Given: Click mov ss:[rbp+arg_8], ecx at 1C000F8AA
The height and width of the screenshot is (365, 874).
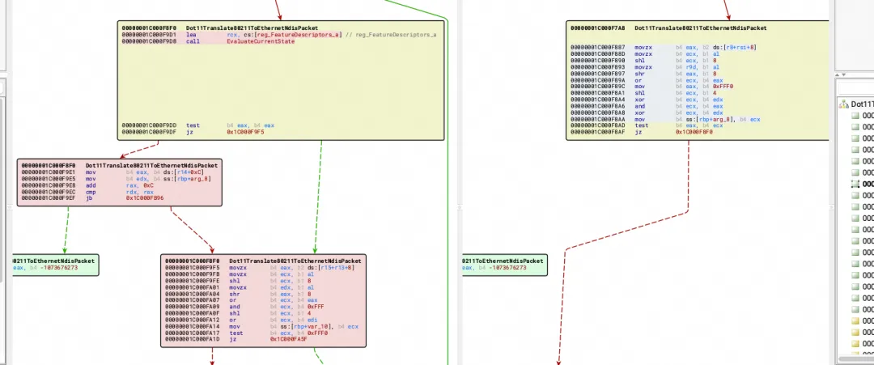Looking at the screenshot, I should coord(665,119).
